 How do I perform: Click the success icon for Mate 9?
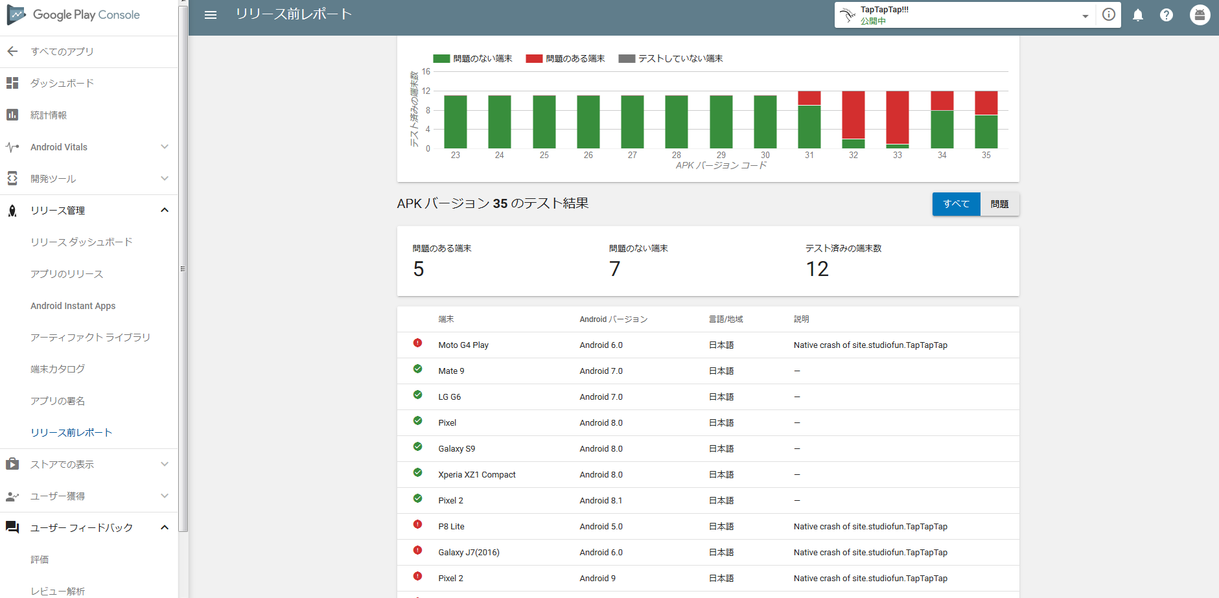click(x=417, y=369)
